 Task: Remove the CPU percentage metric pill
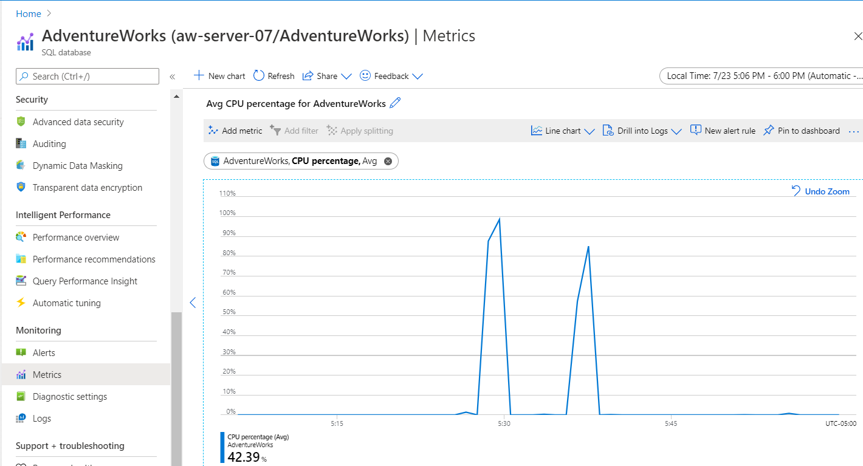point(388,161)
